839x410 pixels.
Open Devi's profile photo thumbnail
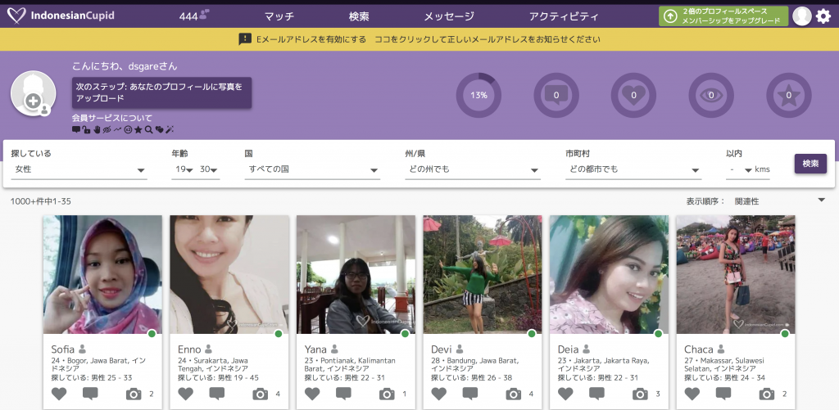pyautogui.click(x=482, y=274)
